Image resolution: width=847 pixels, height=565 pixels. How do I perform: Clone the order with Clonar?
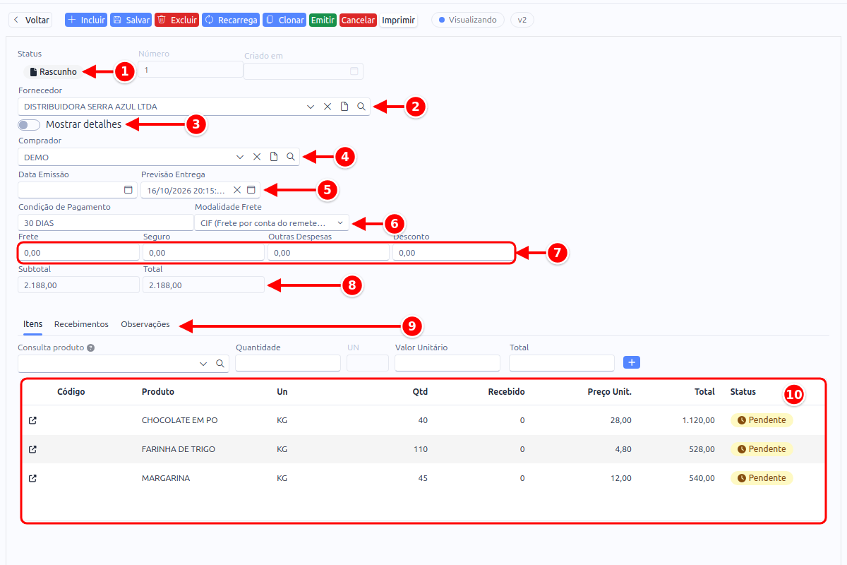coord(284,20)
